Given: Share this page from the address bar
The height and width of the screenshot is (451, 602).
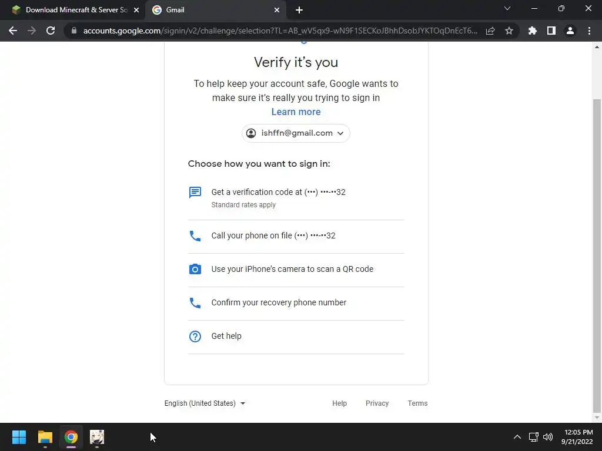Looking at the screenshot, I should pos(490,31).
